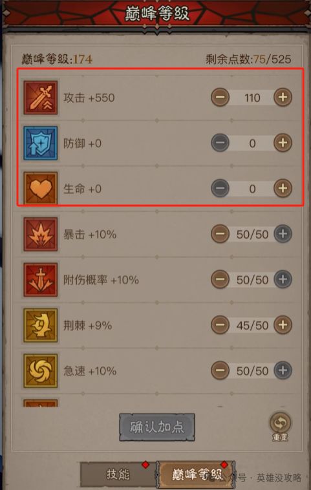Increase Thorns (荆棘) points with plus

pos(283,325)
